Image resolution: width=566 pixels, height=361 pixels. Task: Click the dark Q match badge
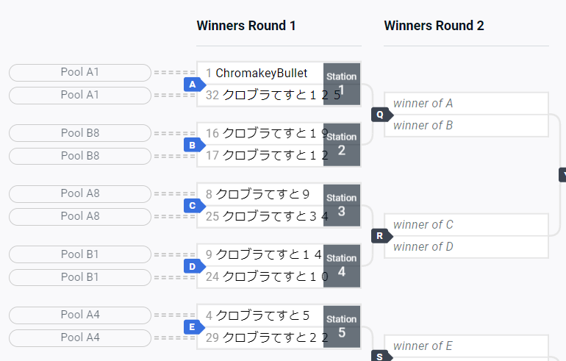click(x=381, y=115)
